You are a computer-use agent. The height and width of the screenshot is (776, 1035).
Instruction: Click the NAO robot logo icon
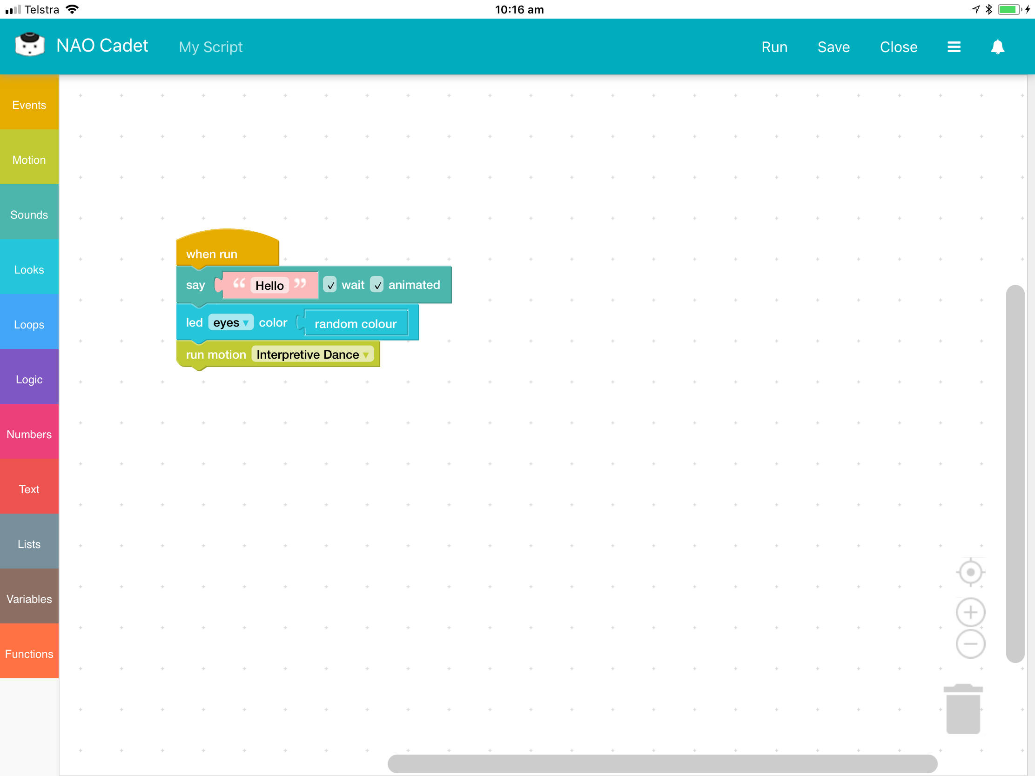29,46
